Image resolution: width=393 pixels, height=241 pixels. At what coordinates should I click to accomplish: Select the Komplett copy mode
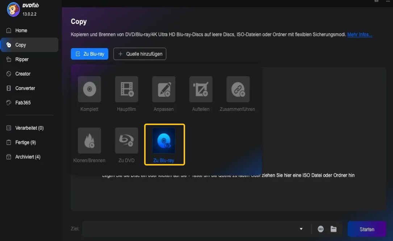click(89, 94)
